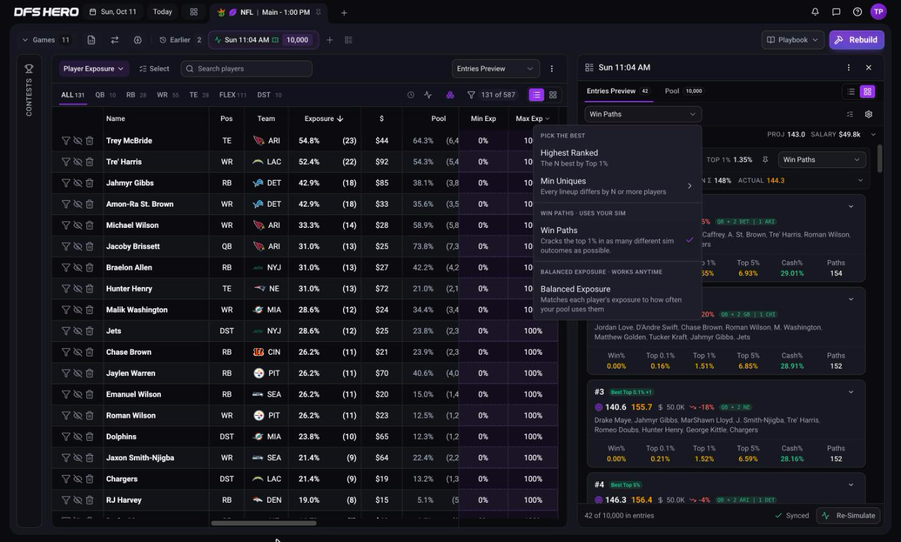This screenshot has height=542, width=901.
Task: Open the help question mark icon
Action: [857, 12]
